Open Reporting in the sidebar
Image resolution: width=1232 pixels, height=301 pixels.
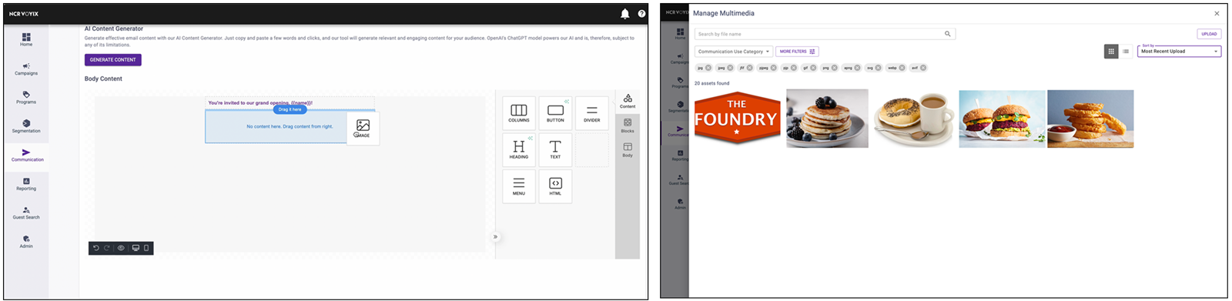(26, 183)
